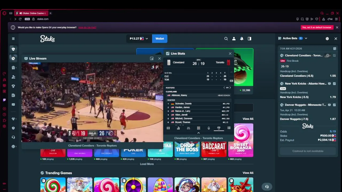The image size is (342, 192).
Task: Select the list tab in Live Stats
Action: (x=229, y=128)
